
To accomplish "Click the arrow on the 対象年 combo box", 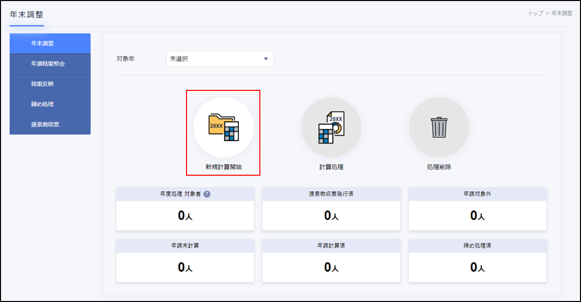I will pyautogui.click(x=265, y=59).
